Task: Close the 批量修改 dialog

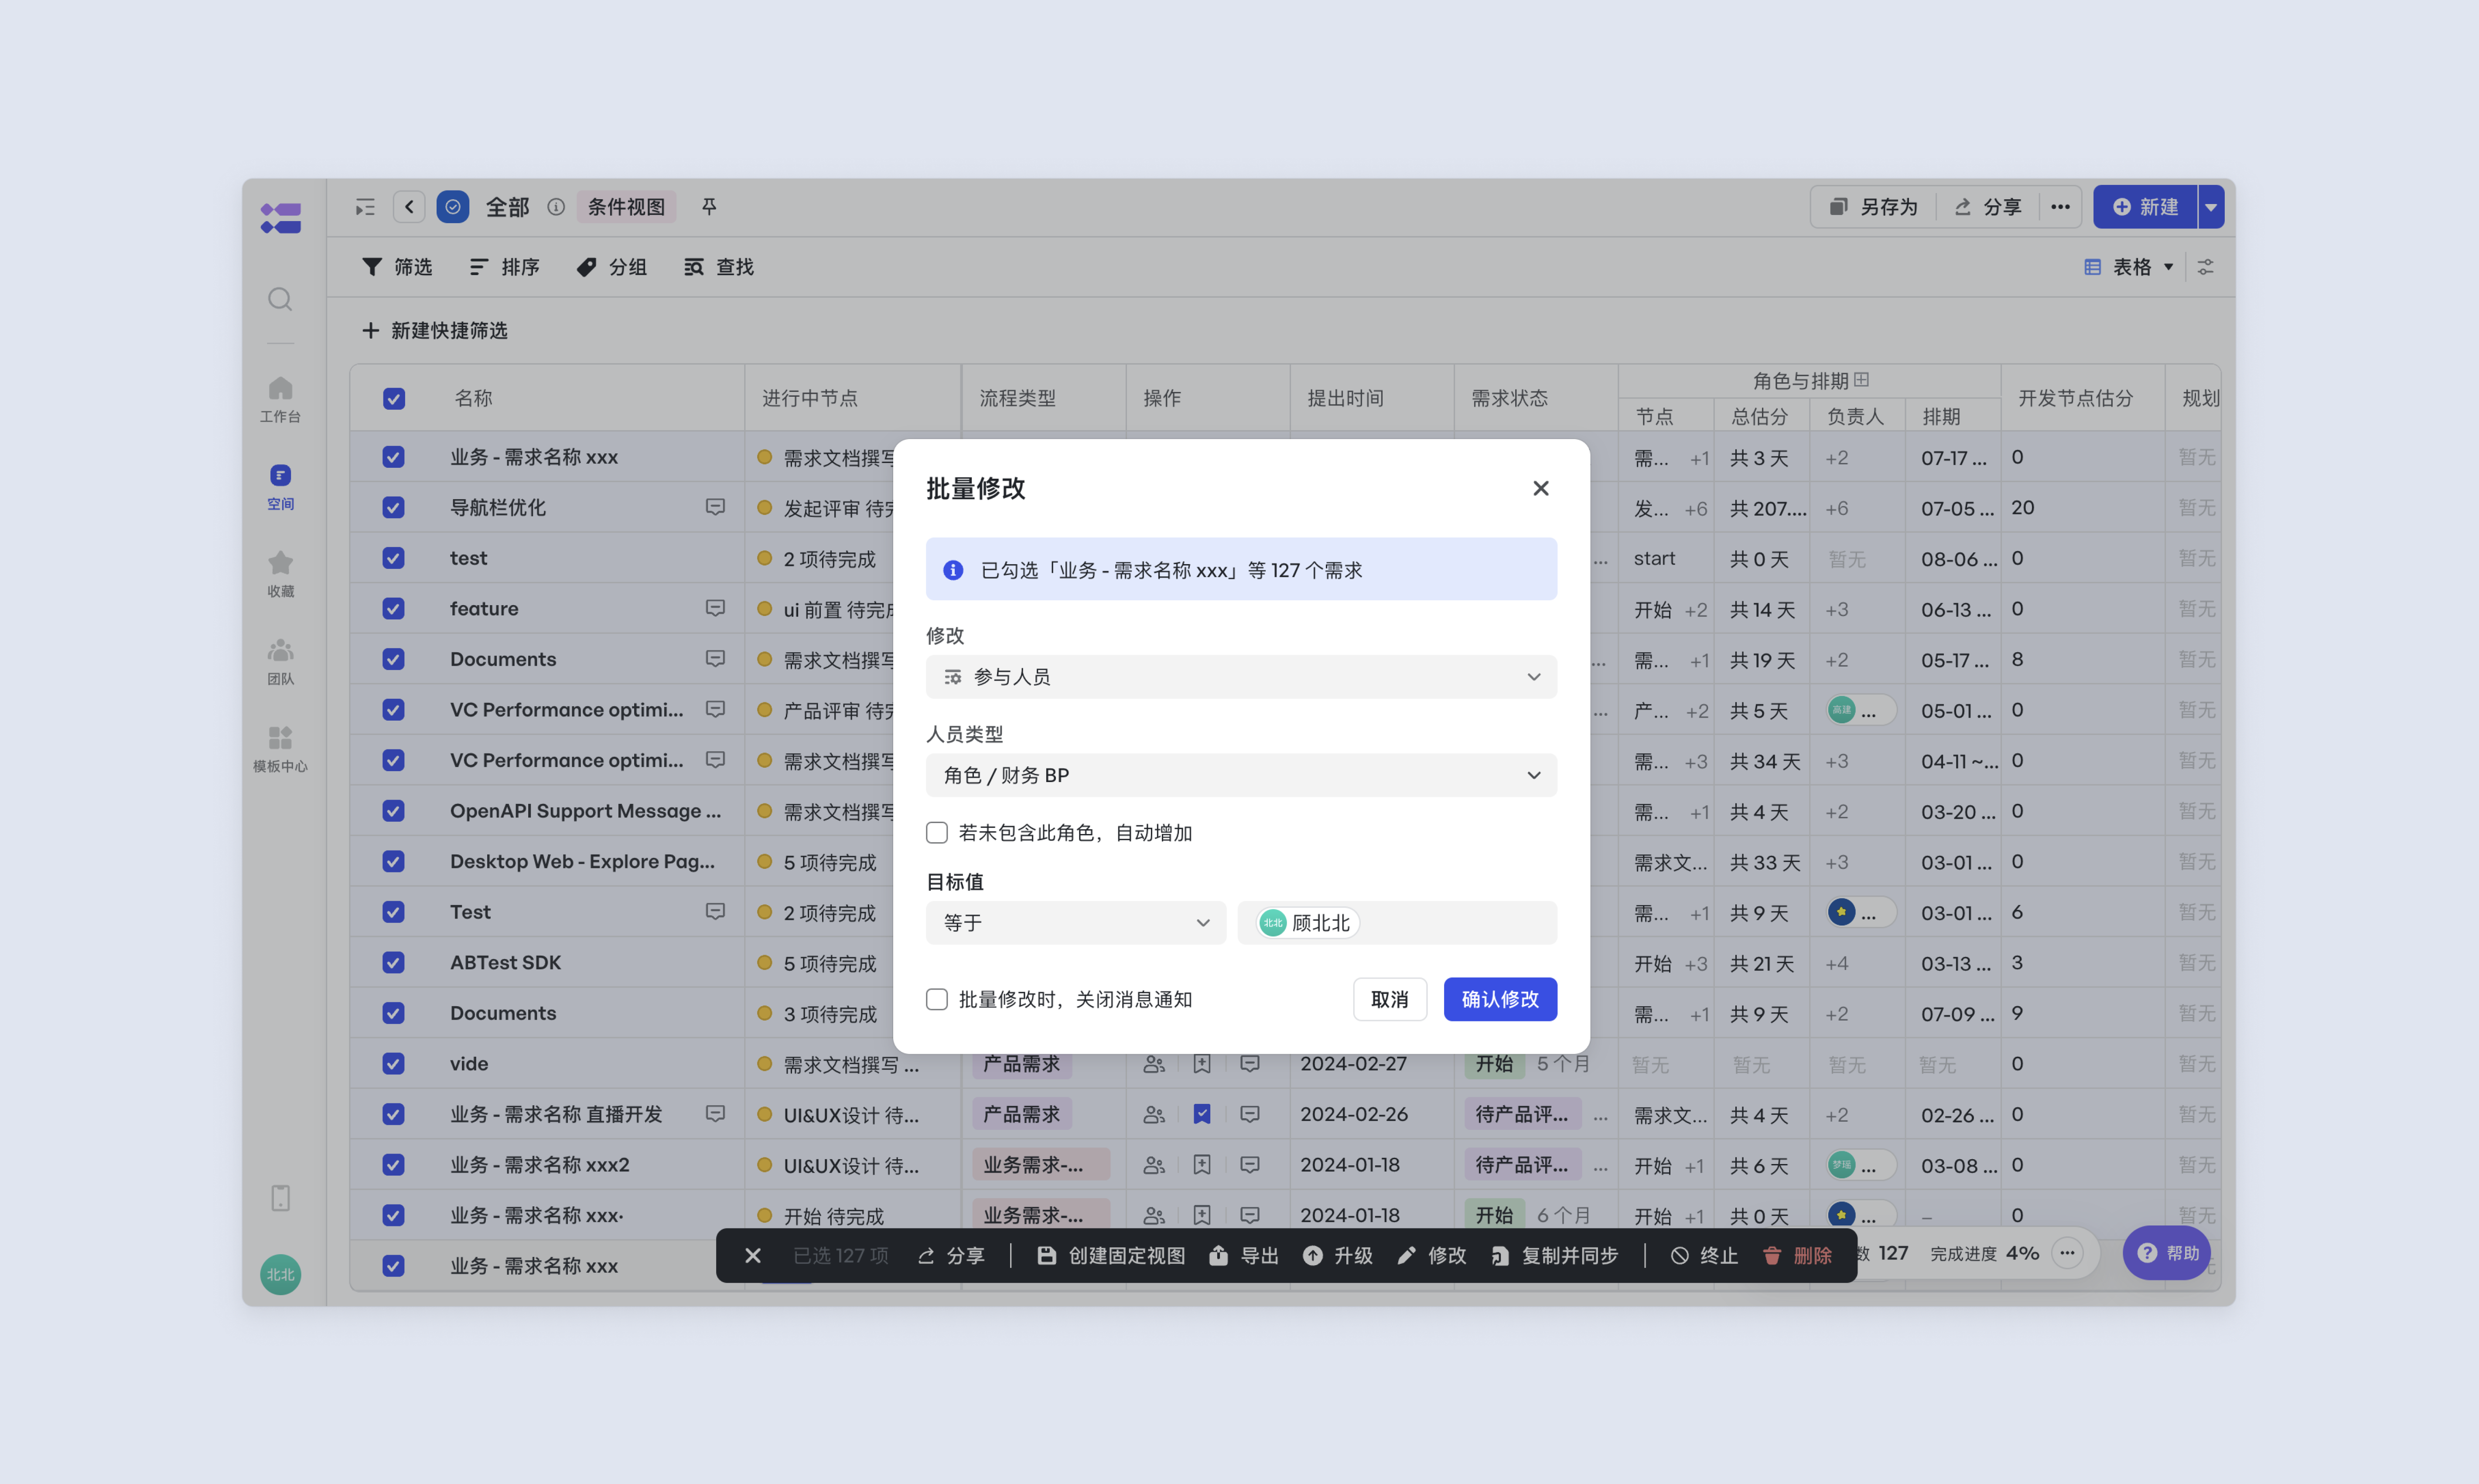Action: (x=1540, y=488)
